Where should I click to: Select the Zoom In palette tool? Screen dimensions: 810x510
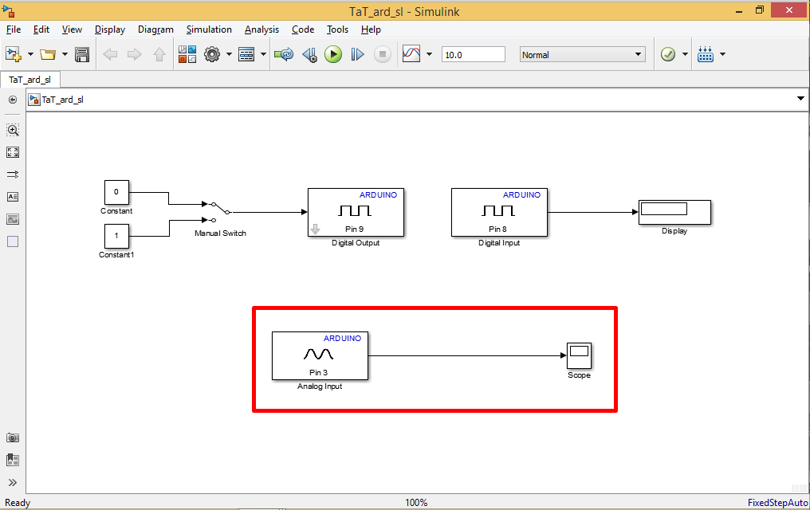(x=13, y=130)
